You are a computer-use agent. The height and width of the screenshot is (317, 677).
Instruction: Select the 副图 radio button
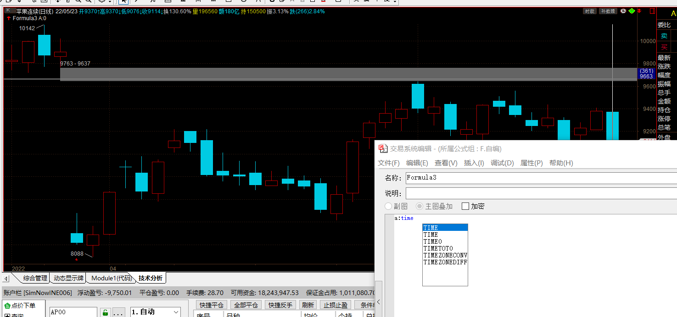pos(388,206)
